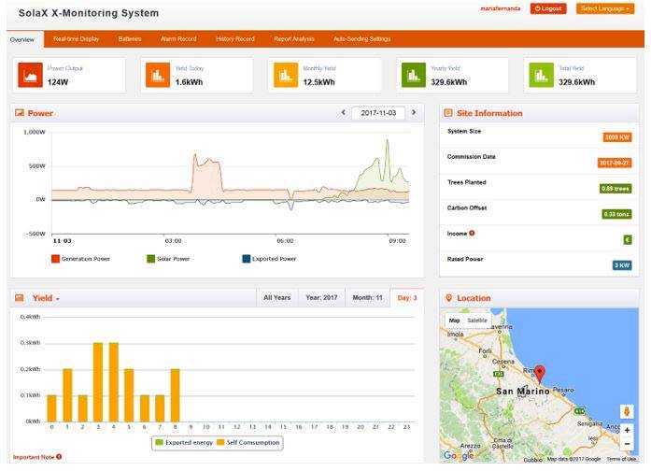Click the Commission Date value badge
Image resolution: width=651 pixels, height=471 pixels.
click(x=615, y=163)
